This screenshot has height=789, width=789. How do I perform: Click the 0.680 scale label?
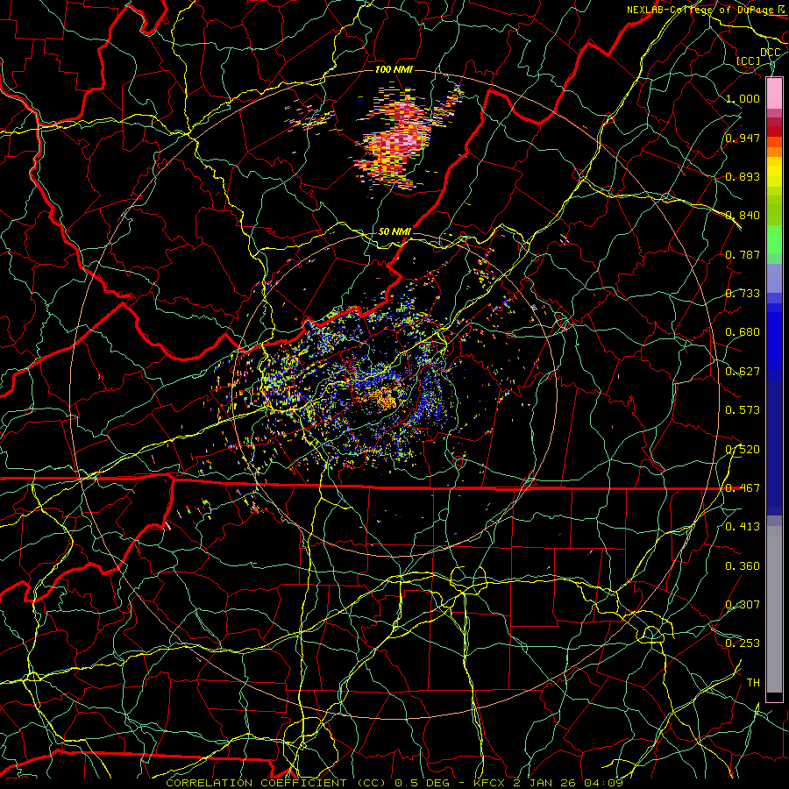pos(743,332)
